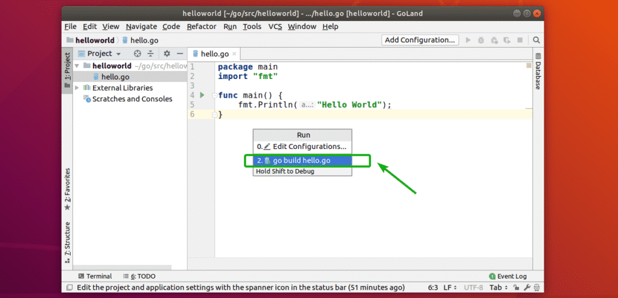The width and height of the screenshot is (618, 298).
Task: Click the Run toolbar icon
Action: (x=468, y=40)
